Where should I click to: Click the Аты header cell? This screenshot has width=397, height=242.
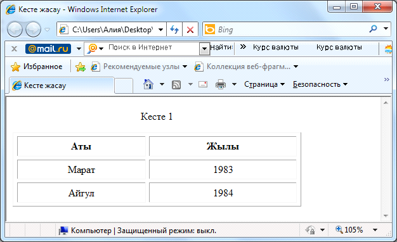click(81, 146)
